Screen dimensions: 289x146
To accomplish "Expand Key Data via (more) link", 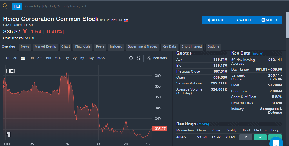I will pos(257,53).
